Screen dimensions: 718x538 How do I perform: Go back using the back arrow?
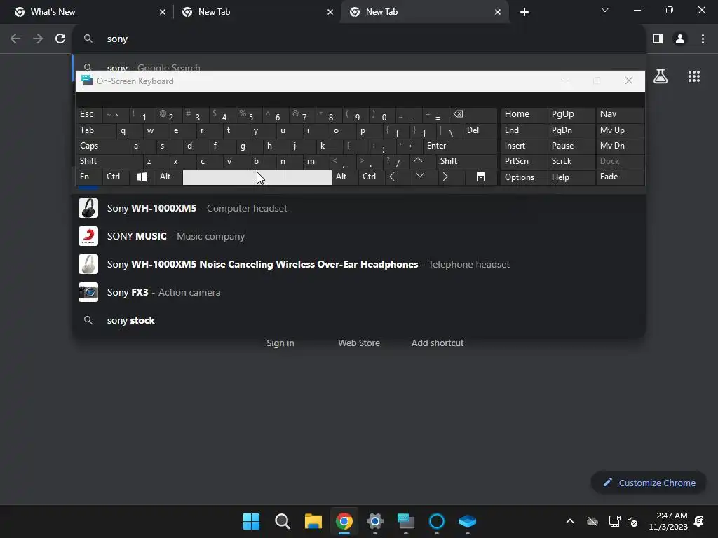click(x=15, y=39)
